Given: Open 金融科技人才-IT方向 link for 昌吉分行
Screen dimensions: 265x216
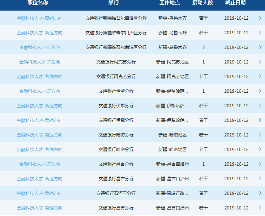Looking at the screenshot, I should click(39, 164).
